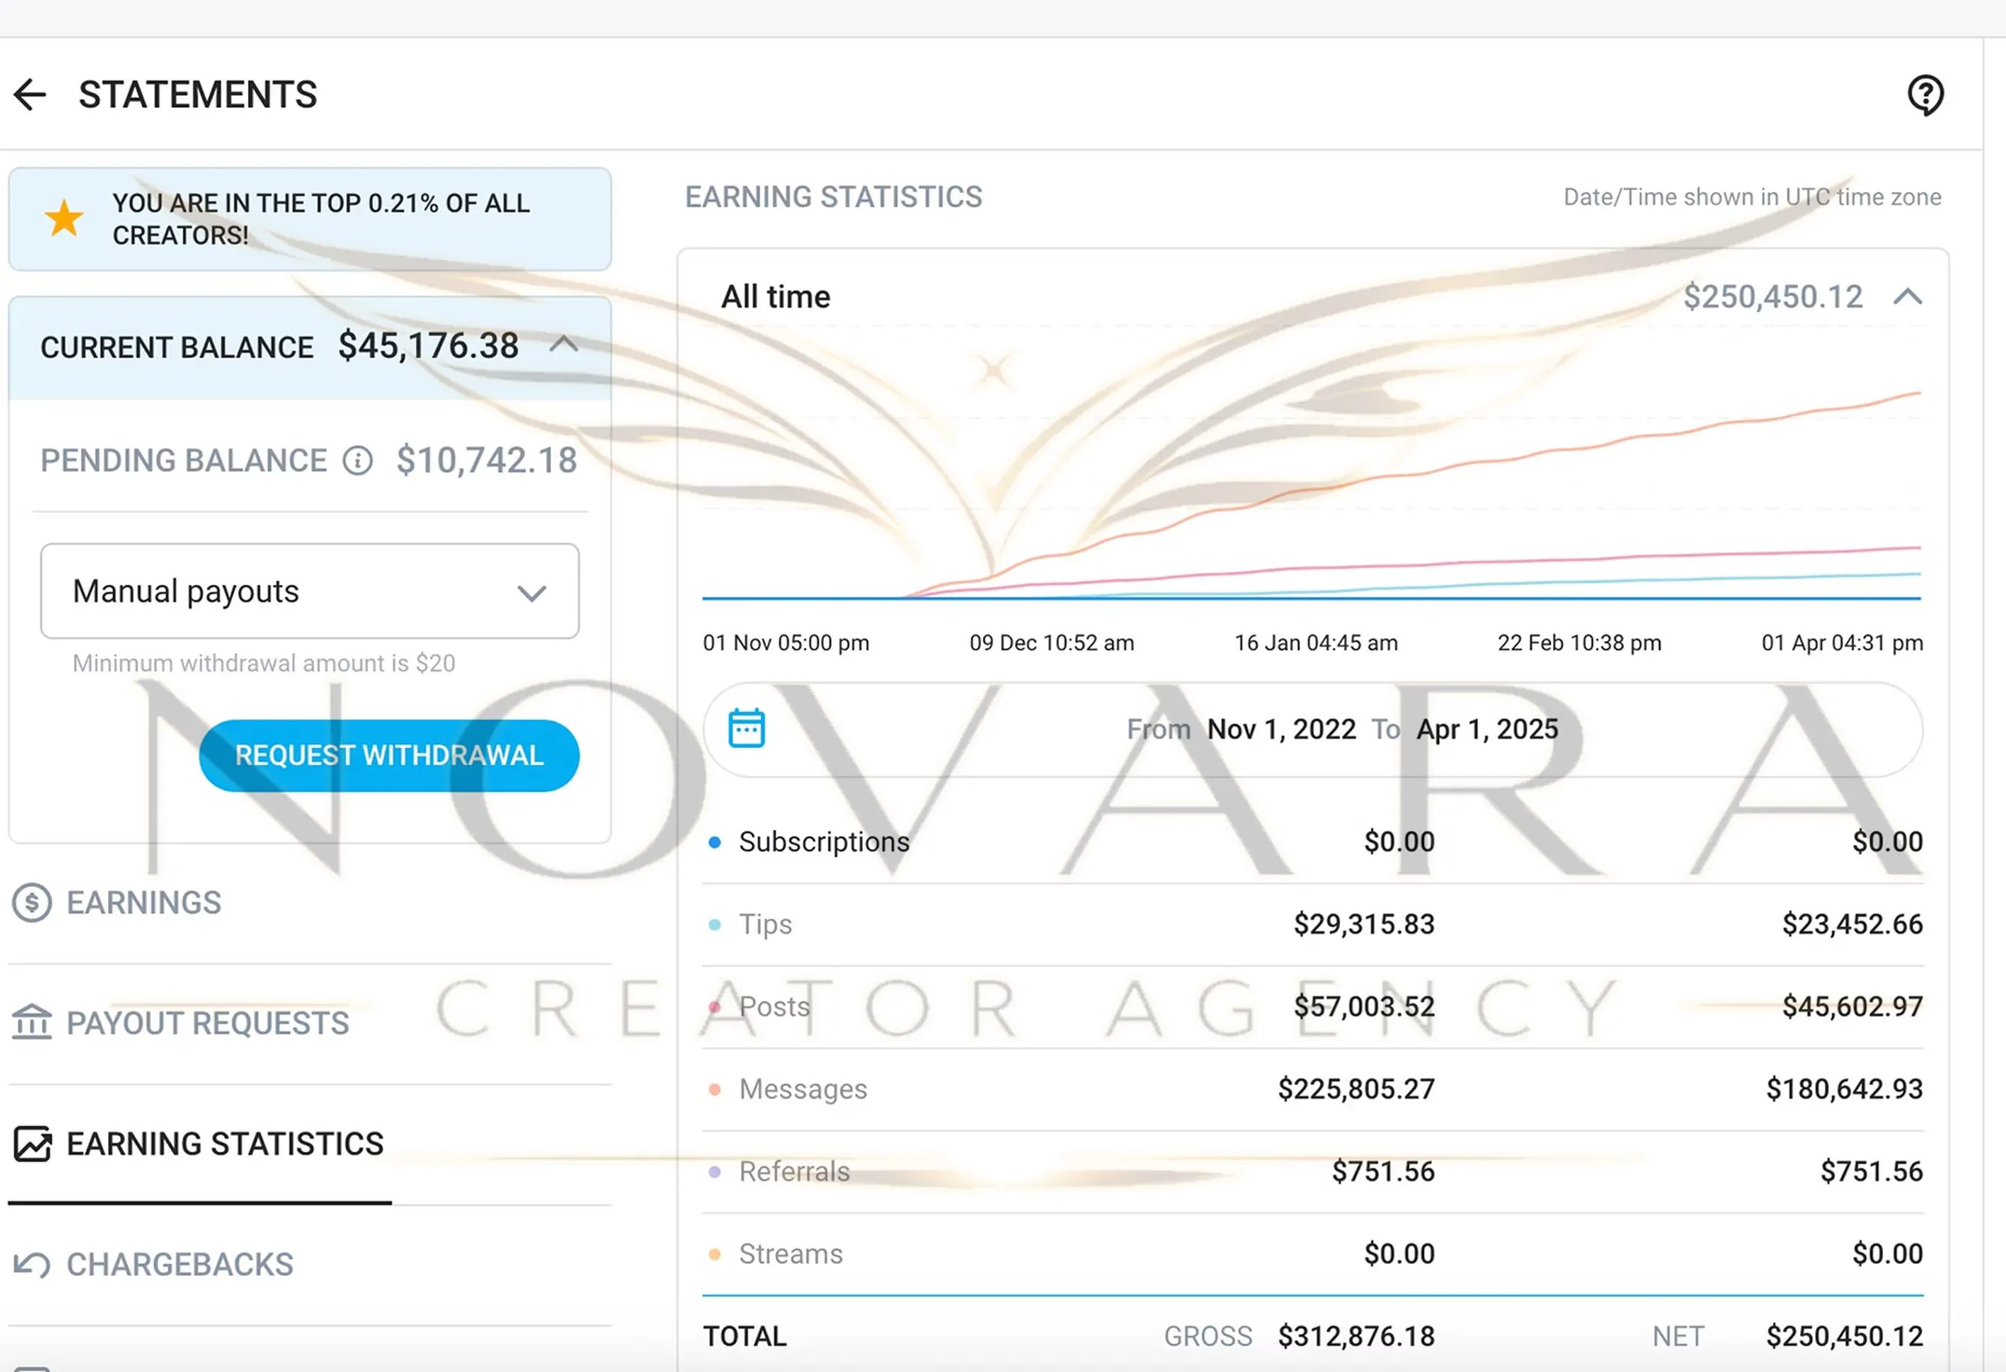This screenshot has height=1372, width=2006.
Task: Click the back arrow beside Statements
Action: click(x=30, y=95)
